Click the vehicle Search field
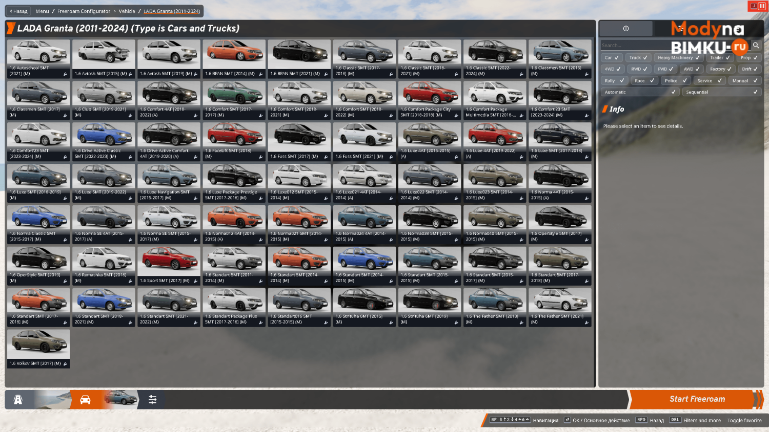This screenshot has height=432, width=769. 675,45
